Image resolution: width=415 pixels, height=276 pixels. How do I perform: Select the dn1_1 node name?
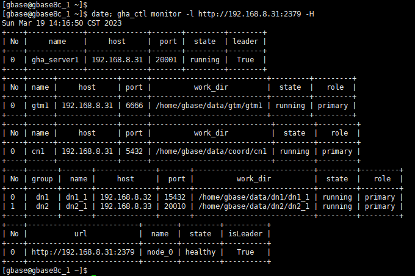(x=76, y=197)
